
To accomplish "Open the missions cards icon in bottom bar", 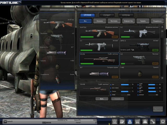I will pyautogui.click(x=122, y=121).
